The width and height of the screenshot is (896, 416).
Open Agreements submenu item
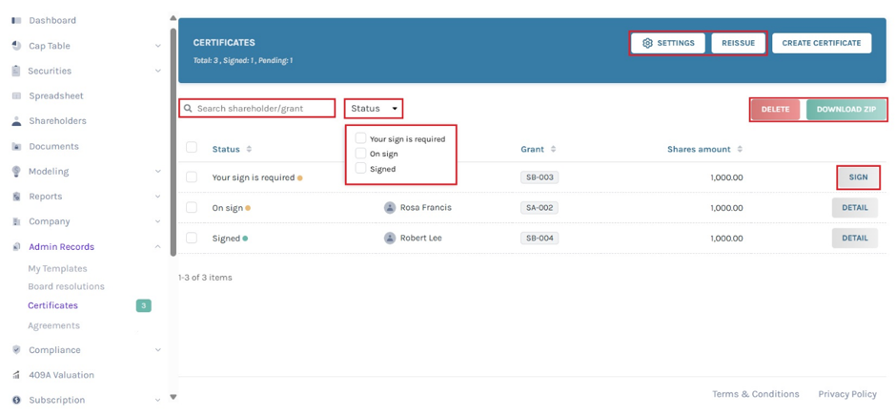[54, 325]
